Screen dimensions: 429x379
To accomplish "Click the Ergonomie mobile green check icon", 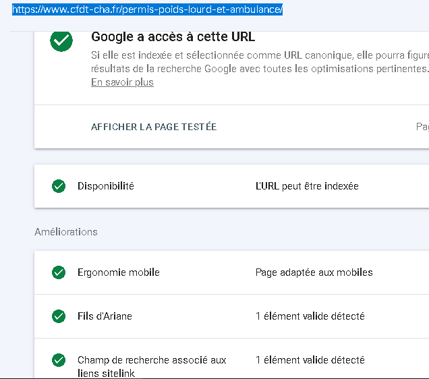I will 59,272.
